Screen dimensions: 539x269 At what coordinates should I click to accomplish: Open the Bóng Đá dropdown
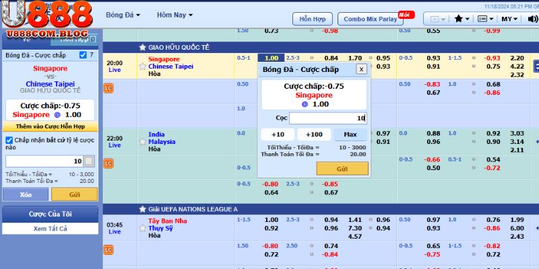[123, 15]
